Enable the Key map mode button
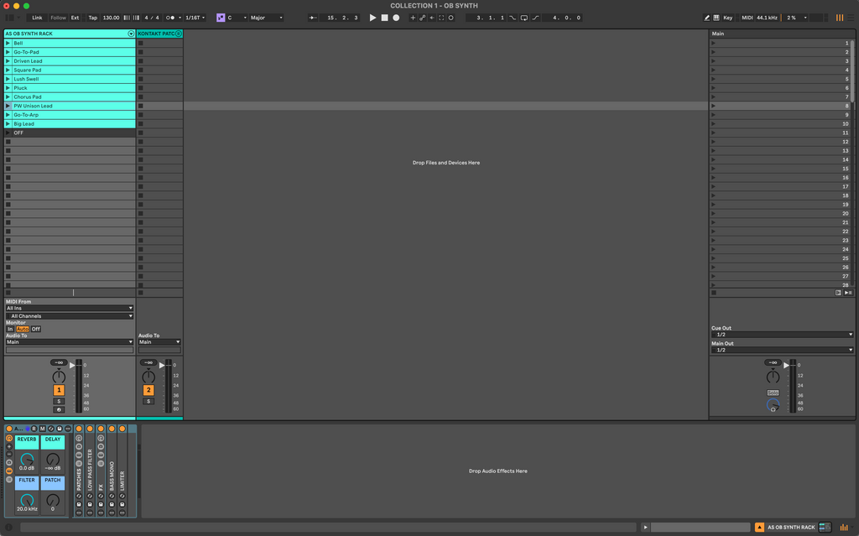 (727, 18)
